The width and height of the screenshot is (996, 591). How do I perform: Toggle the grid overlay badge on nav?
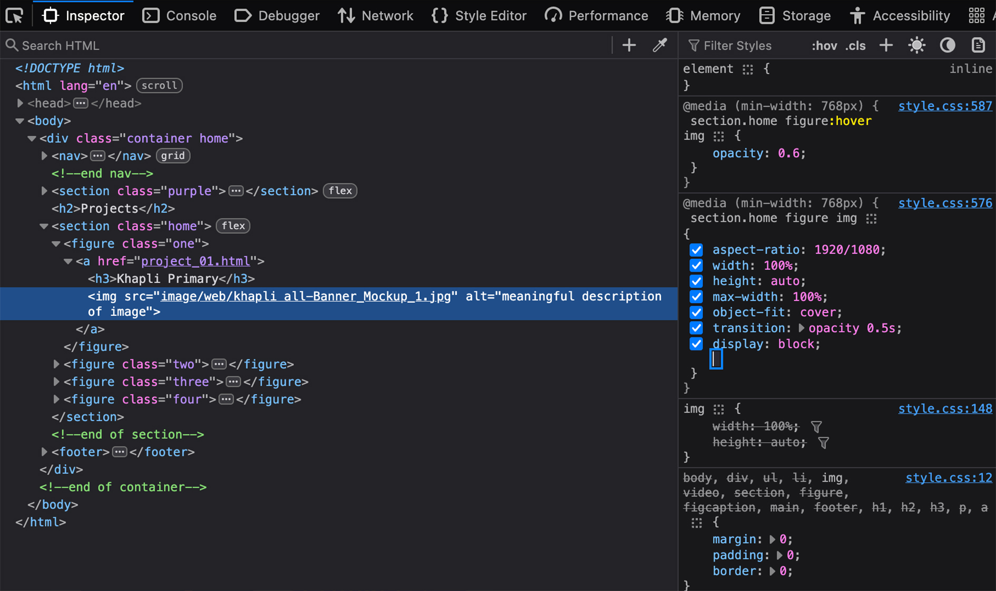[173, 156]
